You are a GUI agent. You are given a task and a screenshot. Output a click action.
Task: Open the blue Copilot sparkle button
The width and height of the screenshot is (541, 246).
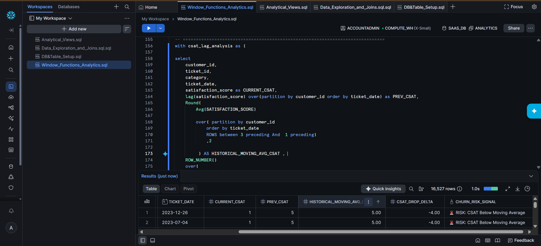click(534, 111)
